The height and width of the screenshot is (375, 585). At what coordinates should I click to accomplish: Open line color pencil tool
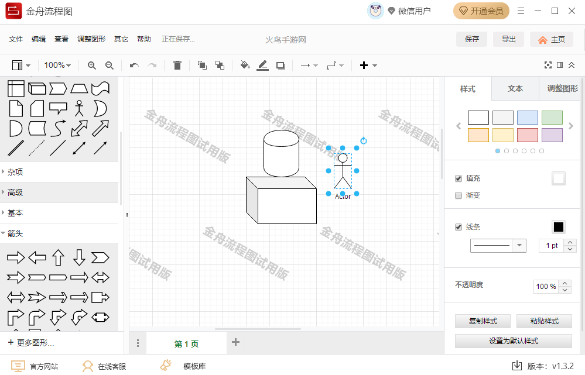click(x=263, y=66)
